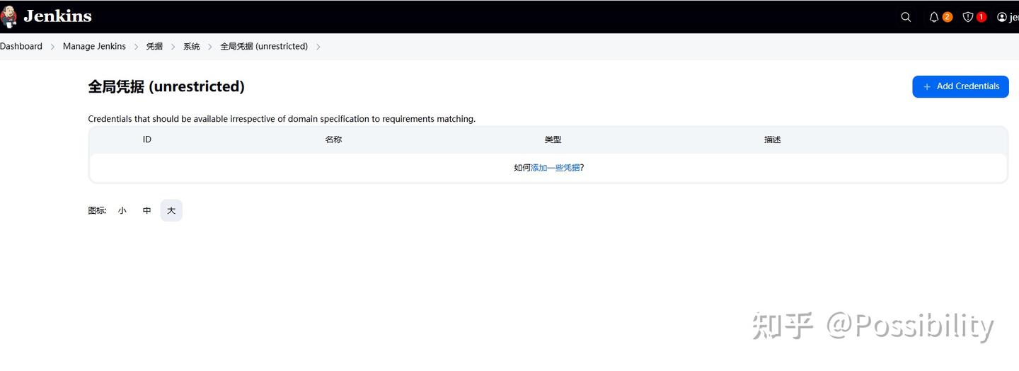Follow the 添加一些凭据 link

pyautogui.click(x=555, y=168)
